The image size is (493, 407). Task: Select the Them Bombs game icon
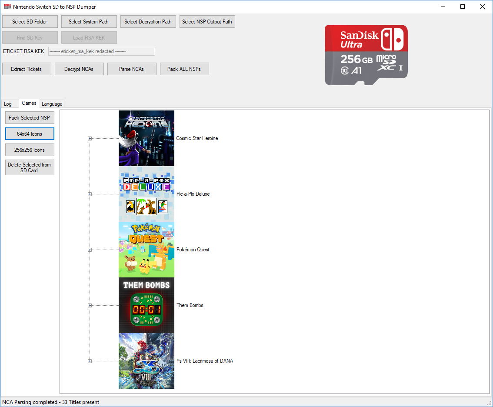tap(146, 305)
